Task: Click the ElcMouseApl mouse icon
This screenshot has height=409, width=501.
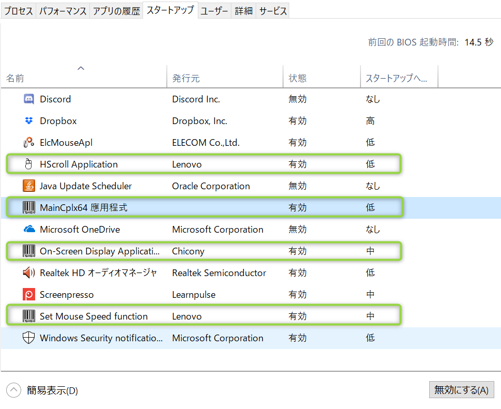Action: tap(29, 143)
